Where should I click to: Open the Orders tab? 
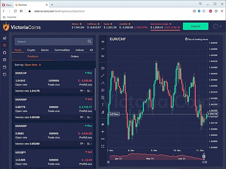pos(75,56)
